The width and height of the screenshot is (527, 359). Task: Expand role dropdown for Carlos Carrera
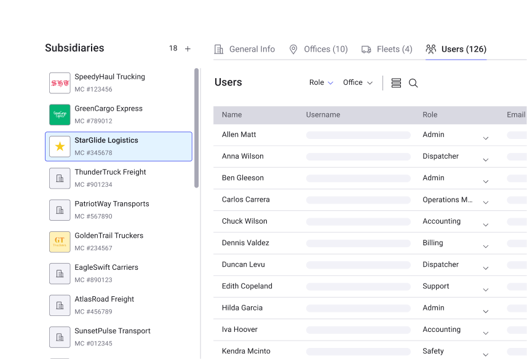[486, 202]
